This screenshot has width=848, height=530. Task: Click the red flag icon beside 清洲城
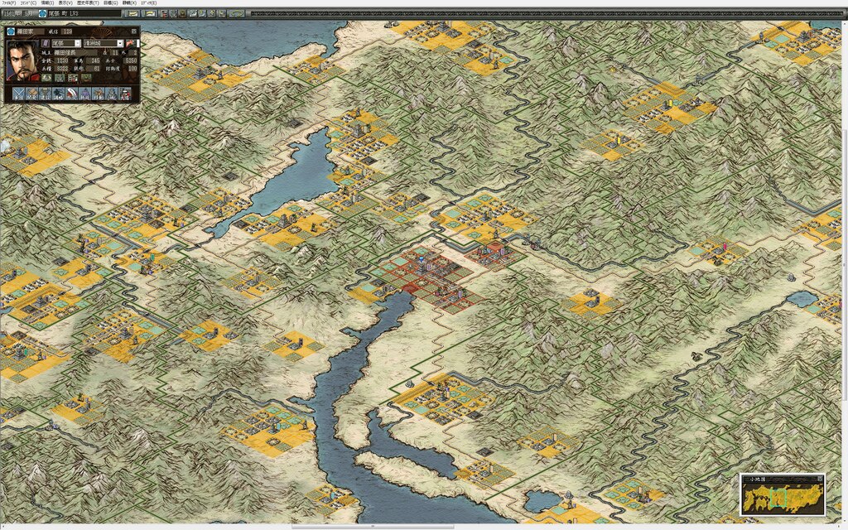[x=130, y=43]
